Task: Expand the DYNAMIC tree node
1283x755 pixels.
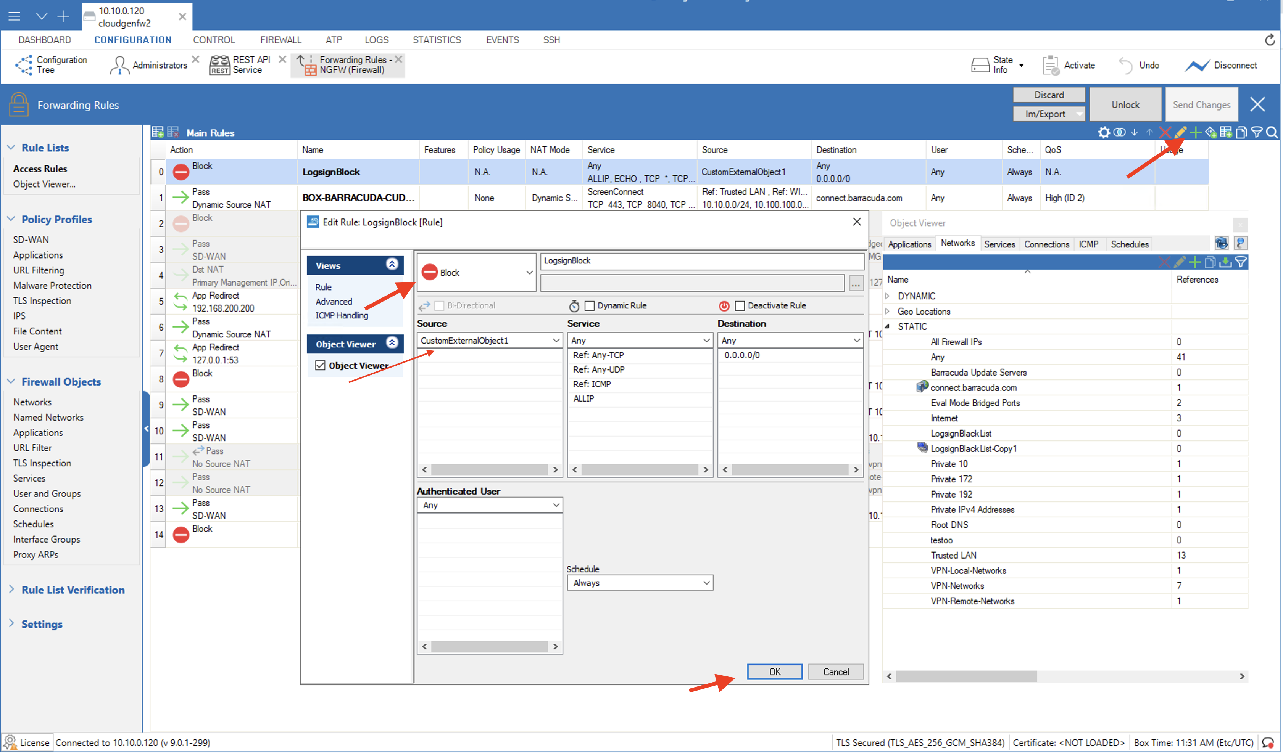Action: click(x=888, y=296)
